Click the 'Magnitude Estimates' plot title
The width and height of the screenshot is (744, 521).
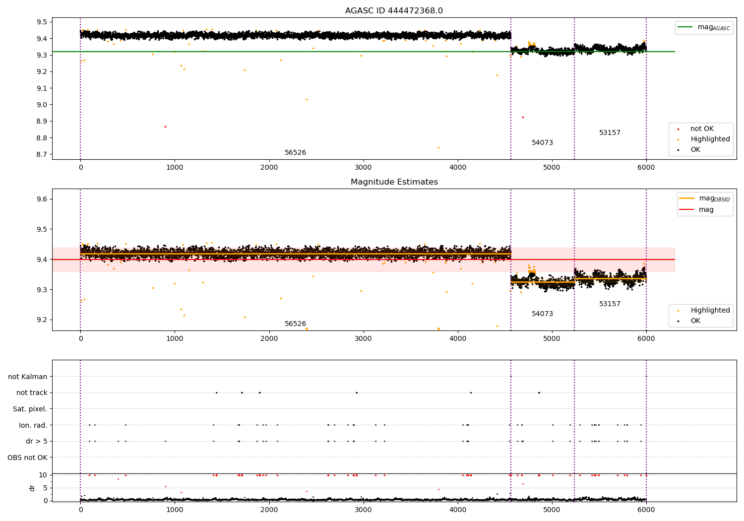(x=394, y=182)
